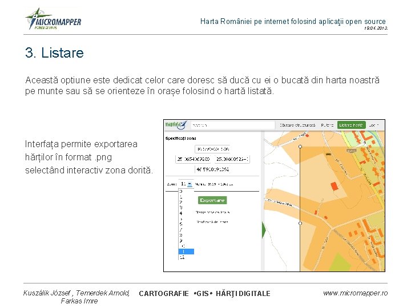The image size is (411, 308).
Task: Click the date 19.04.2013 in header
Action: coord(376,28)
